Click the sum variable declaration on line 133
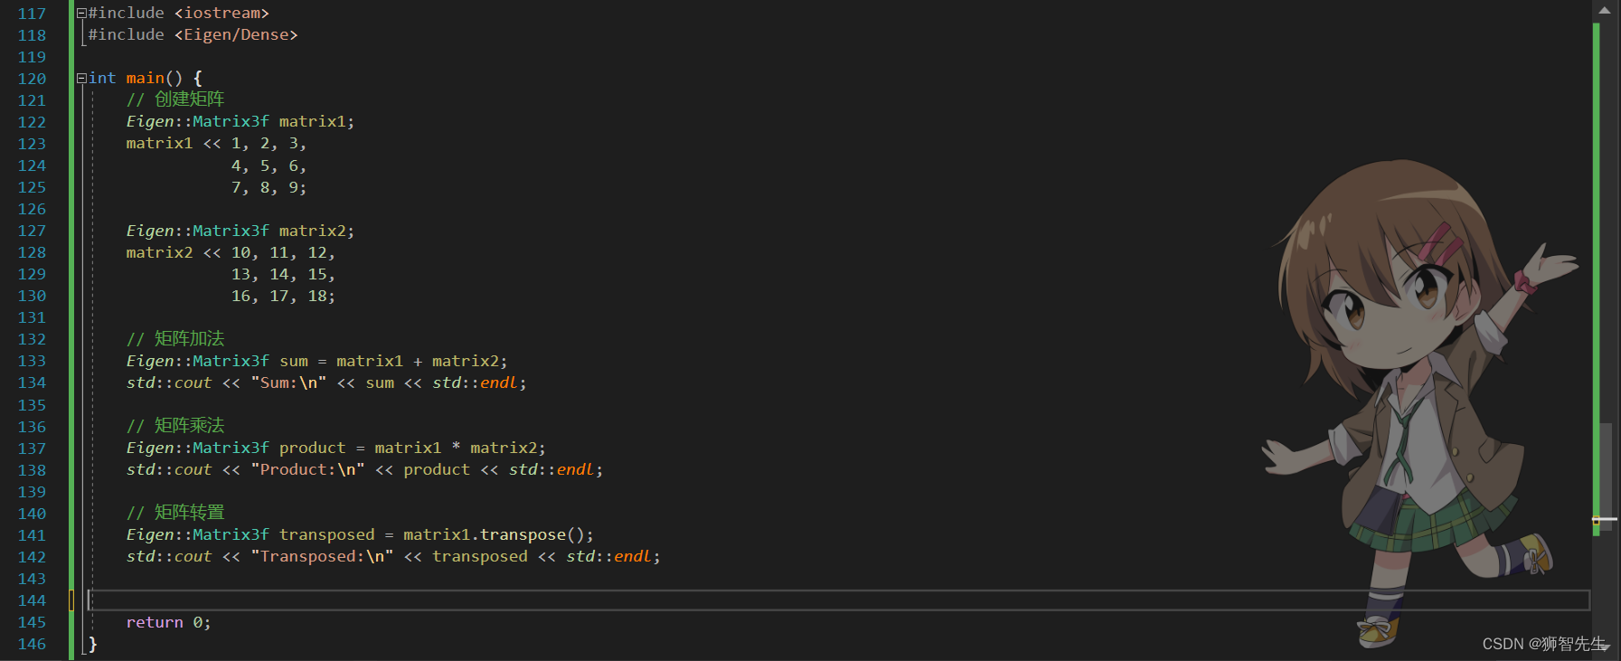The height and width of the screenshot is (661, 1621). [x=293, y=362]
